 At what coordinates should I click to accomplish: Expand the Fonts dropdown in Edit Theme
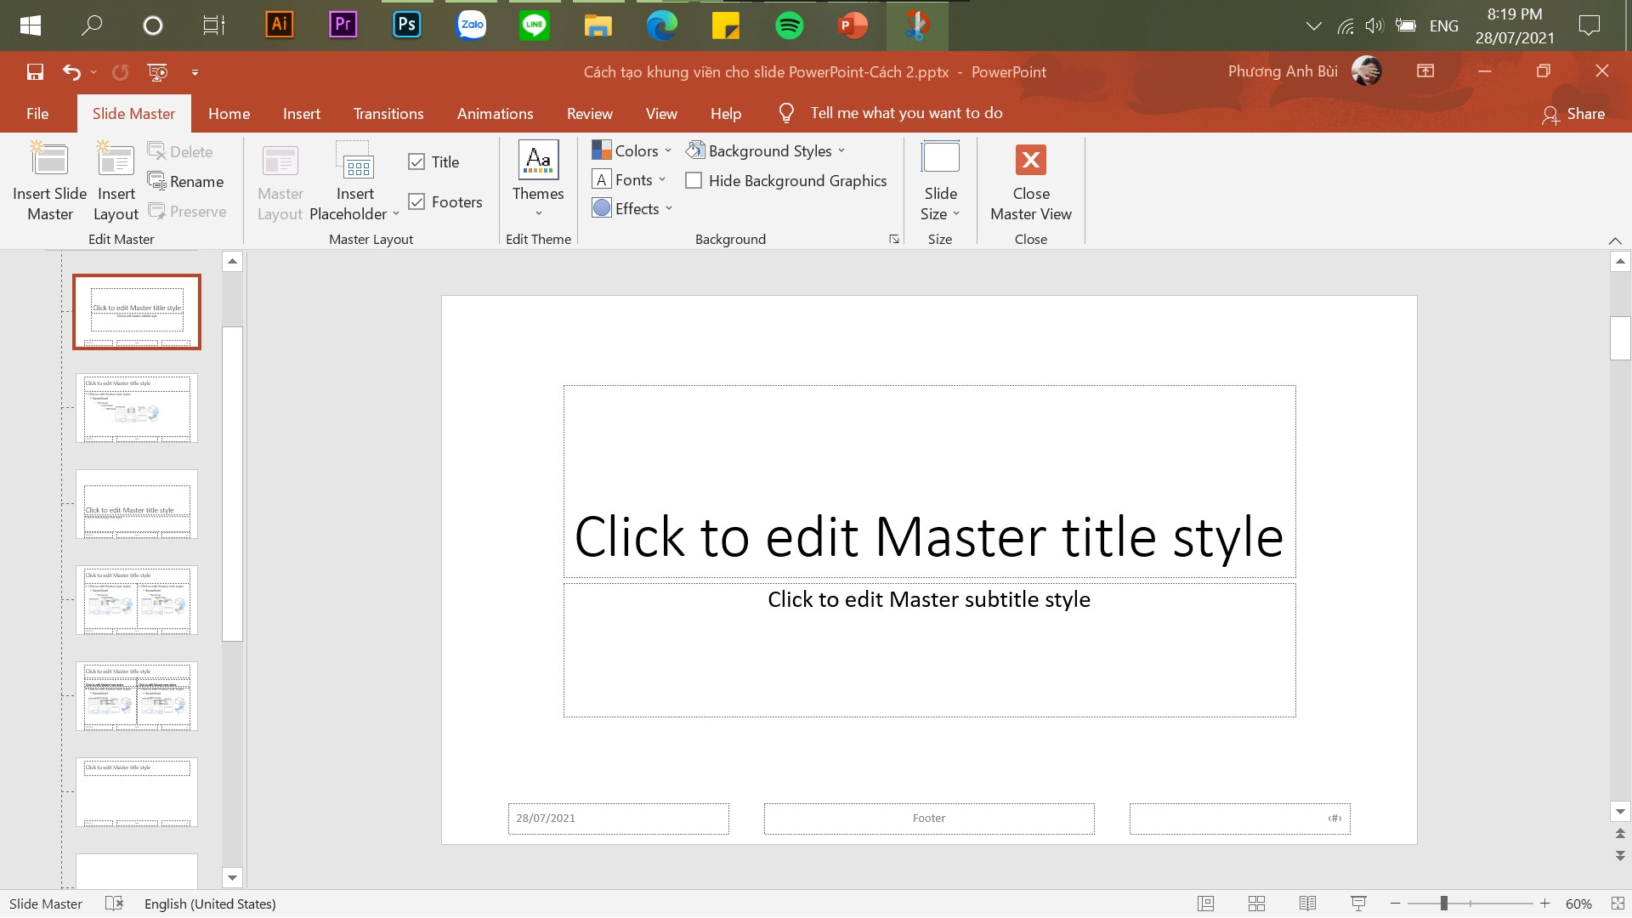(x=629, y=179)
